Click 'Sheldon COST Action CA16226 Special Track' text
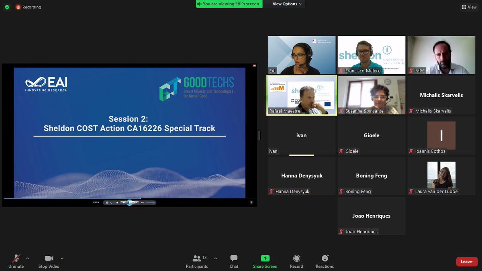The image size is (482, 271). tap(129, 128)
